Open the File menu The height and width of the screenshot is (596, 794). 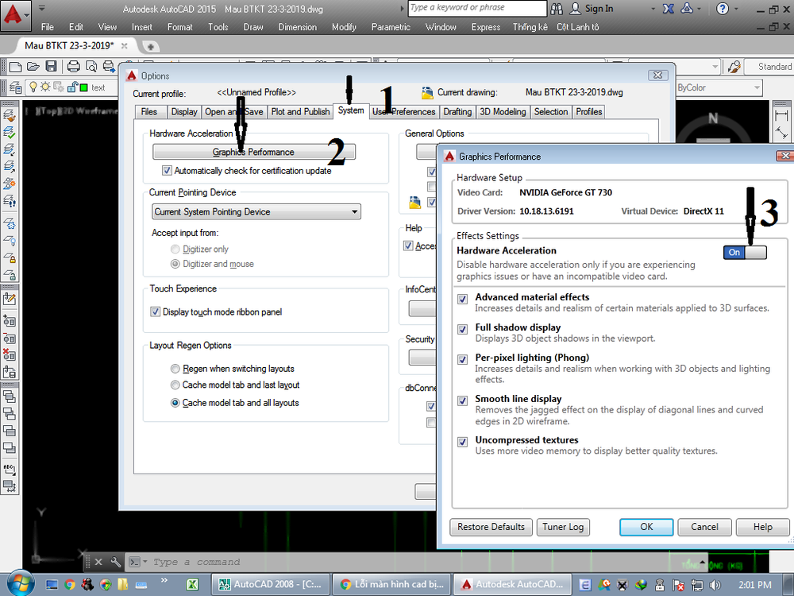coord(48,27)
